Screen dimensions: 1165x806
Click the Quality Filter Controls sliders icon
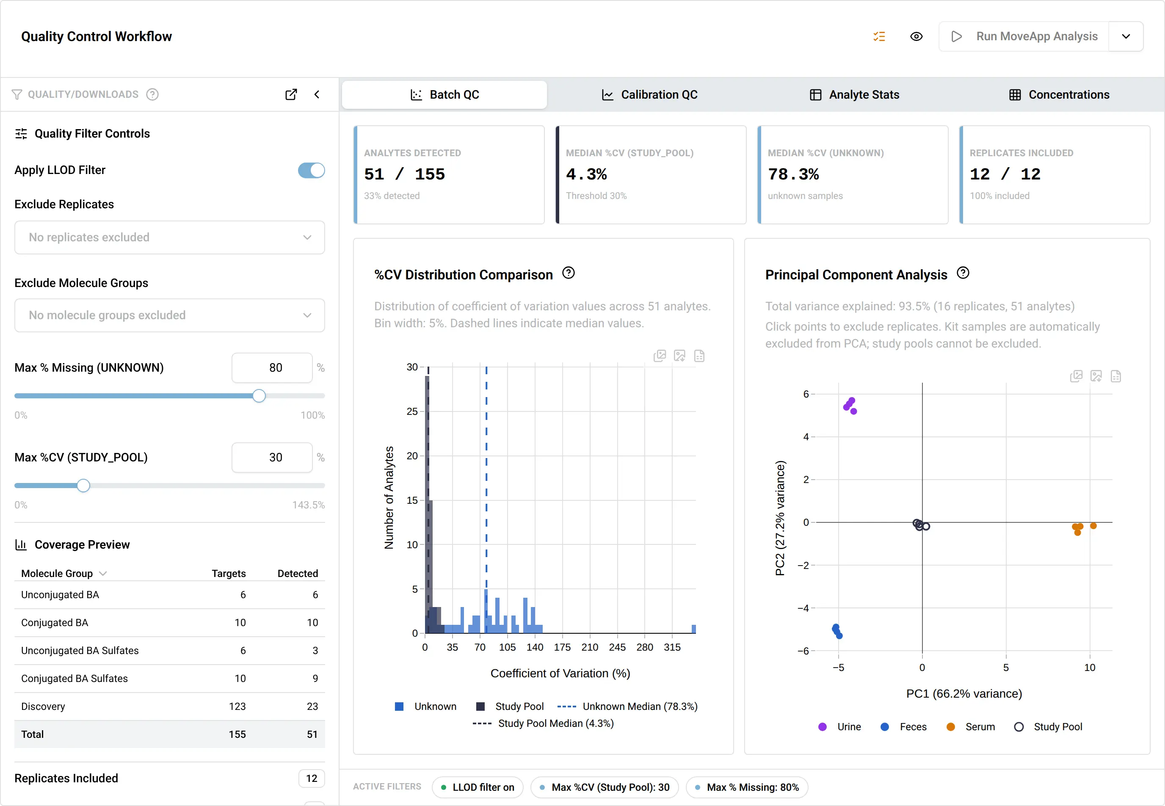[x=21, y=134]
